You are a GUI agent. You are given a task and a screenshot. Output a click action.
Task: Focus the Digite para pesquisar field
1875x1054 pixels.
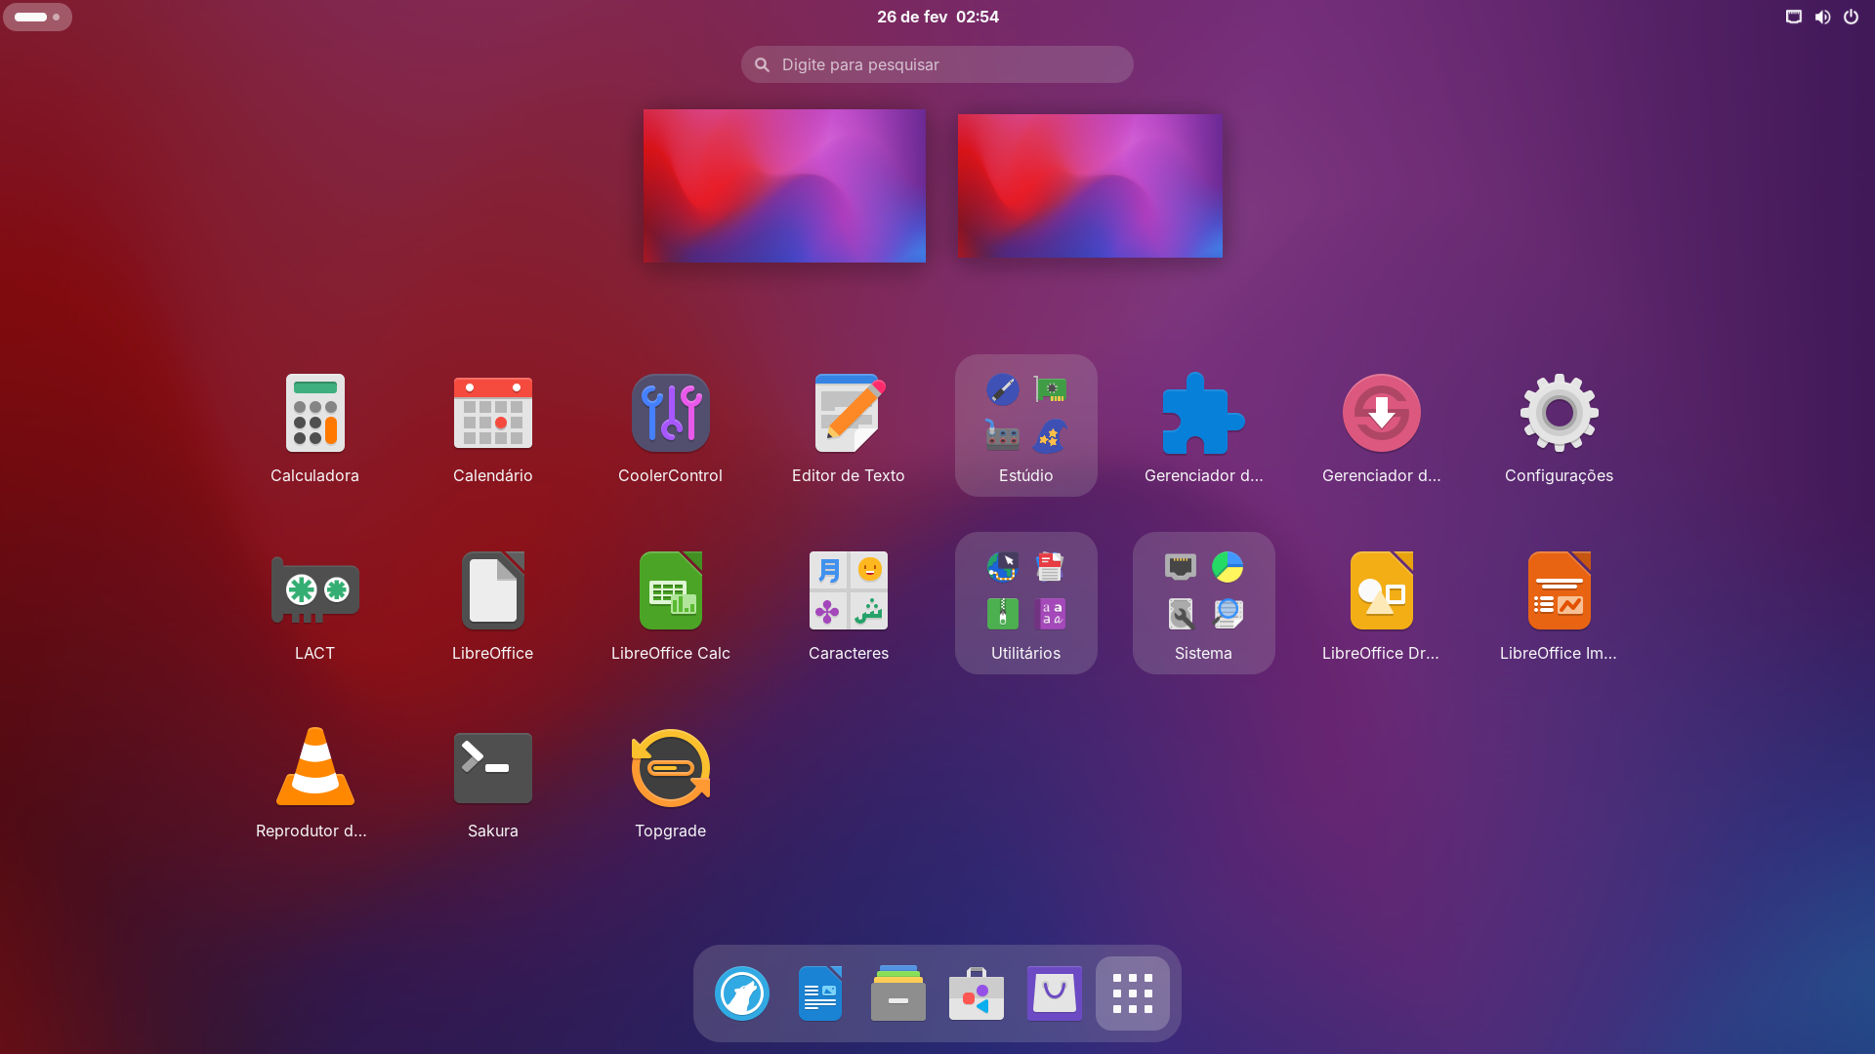click(937, 64)
